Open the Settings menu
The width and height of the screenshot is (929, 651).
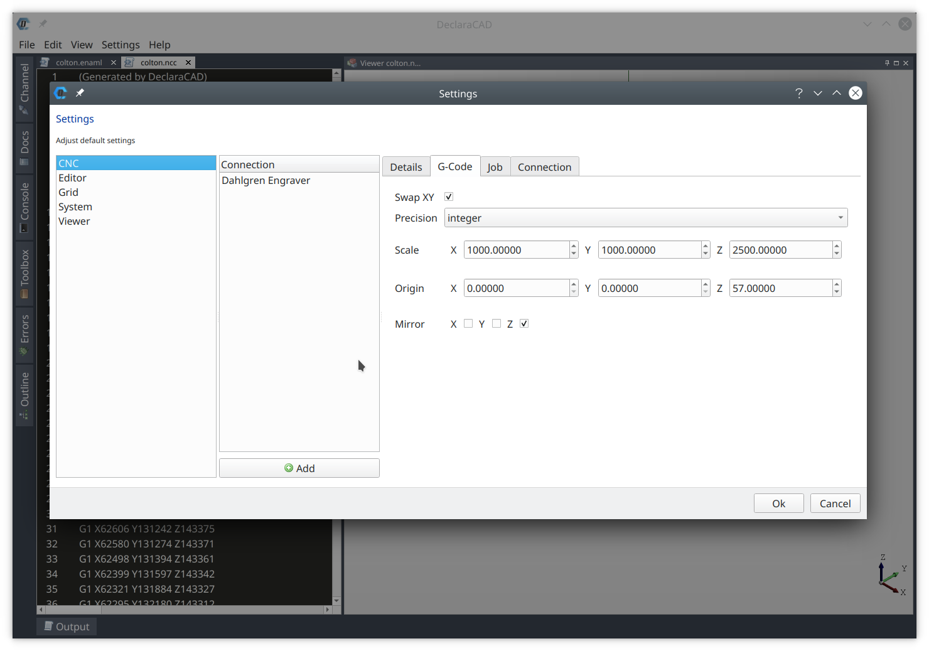pyautogui.click(x=121, y=45)
